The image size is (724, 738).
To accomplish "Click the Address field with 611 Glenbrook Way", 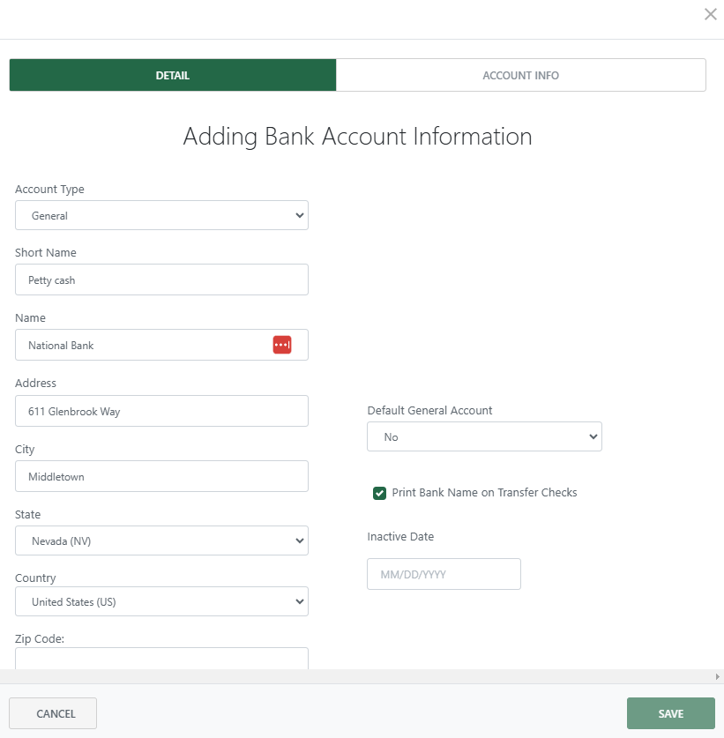I will pos(161,411).
